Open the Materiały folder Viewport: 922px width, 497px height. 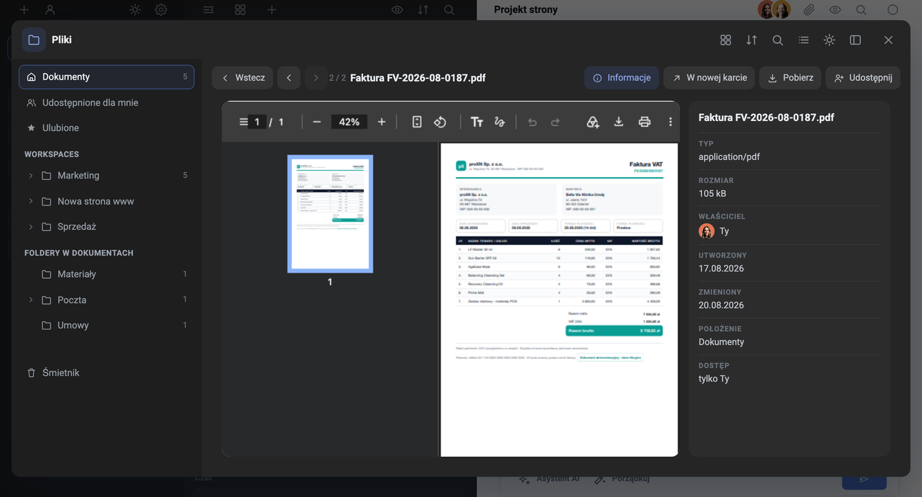pyautogui.click(x=107, y=274)
